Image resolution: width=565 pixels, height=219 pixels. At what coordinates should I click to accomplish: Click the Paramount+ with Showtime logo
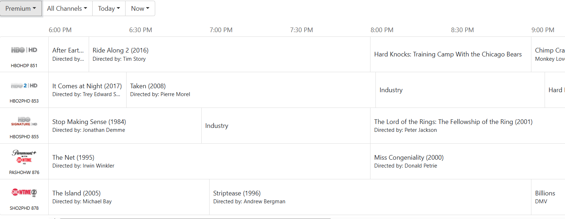point(24,157)
